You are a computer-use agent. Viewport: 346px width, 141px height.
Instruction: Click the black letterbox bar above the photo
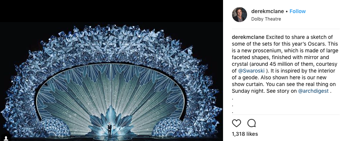click(111, 11)
